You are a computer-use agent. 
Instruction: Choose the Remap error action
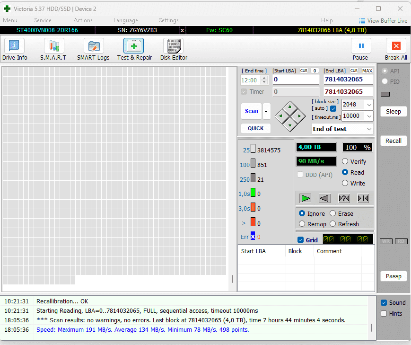[x=302, y=224]
